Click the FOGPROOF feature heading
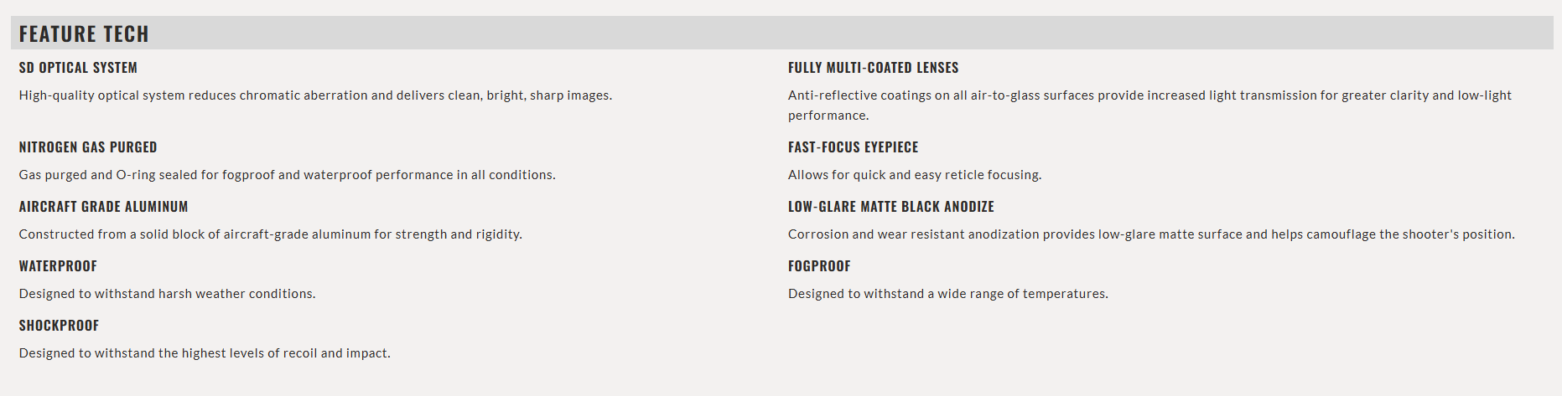This screenshot has width=1562, height=396. click(x=818, y=266)
